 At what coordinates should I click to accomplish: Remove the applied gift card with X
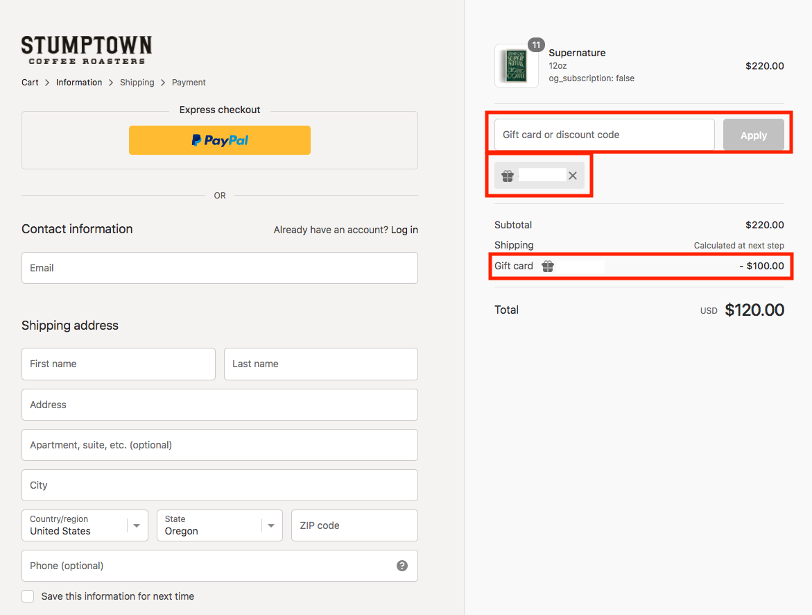click(x=573, y=176)
